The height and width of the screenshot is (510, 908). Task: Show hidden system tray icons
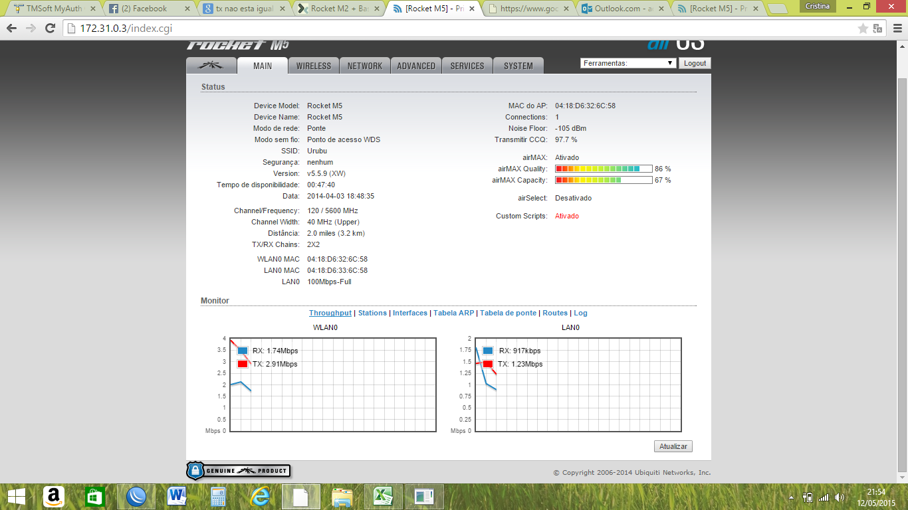coord(791,497)
